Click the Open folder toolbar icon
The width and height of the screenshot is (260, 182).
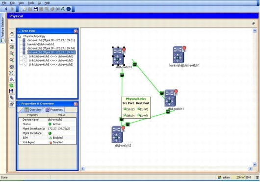tap(30, 9)
